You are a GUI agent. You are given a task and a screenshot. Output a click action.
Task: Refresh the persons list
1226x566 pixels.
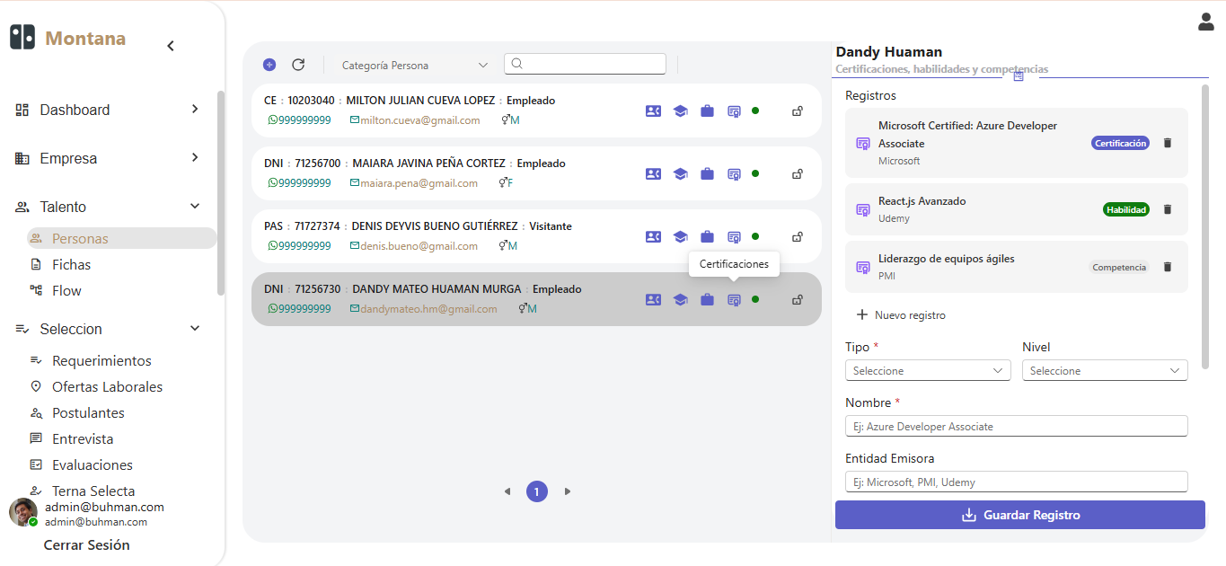[298, 65]
